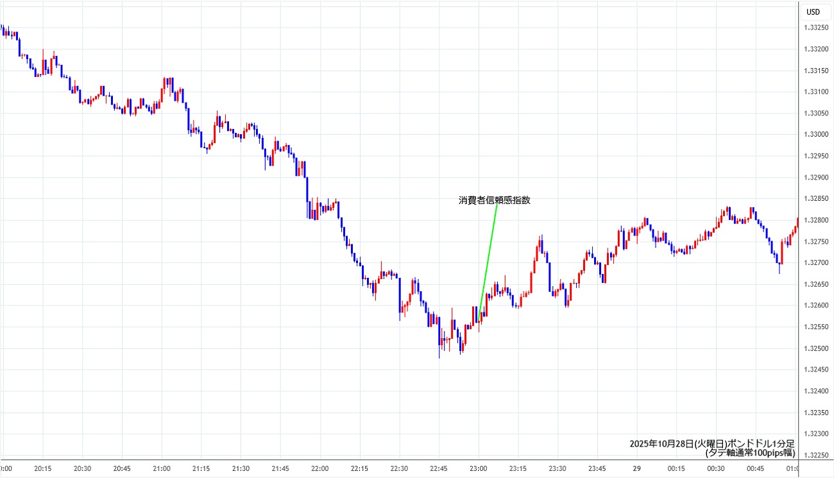Click the 1.33000 price axis label
Image resolution: width=834 pixels, height=478 pixels.
point(815,135)
